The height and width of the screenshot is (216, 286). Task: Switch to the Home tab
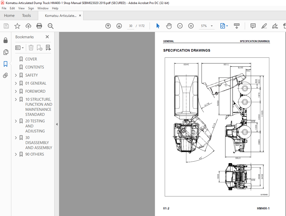coord(9,16)
